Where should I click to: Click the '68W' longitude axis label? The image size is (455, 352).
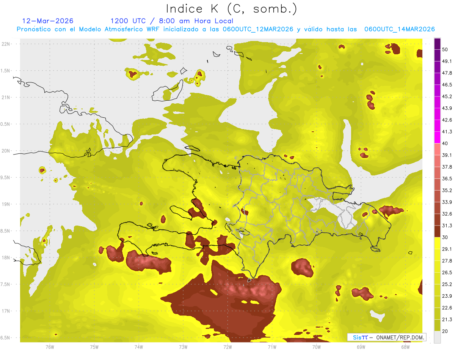(x=405, y=347)
